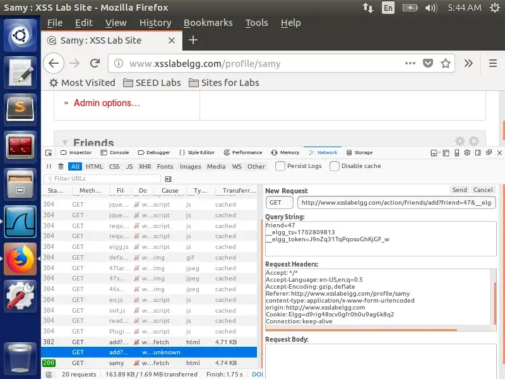Switch to the Storage tab
Image resolution: width=505 pixels, height=379 pixels.
tap(359, 152)
